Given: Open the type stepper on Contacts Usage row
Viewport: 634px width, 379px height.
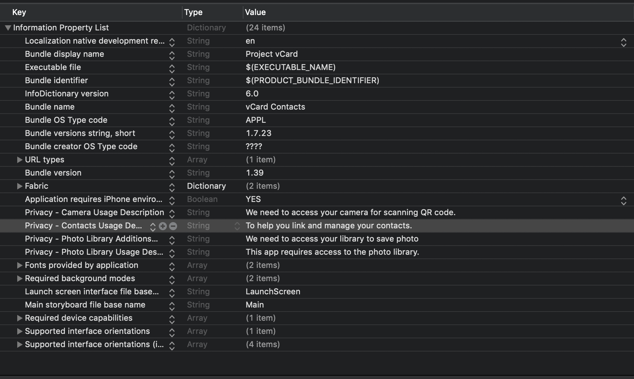Looking at the screenshot, I should tap(237, 226).
